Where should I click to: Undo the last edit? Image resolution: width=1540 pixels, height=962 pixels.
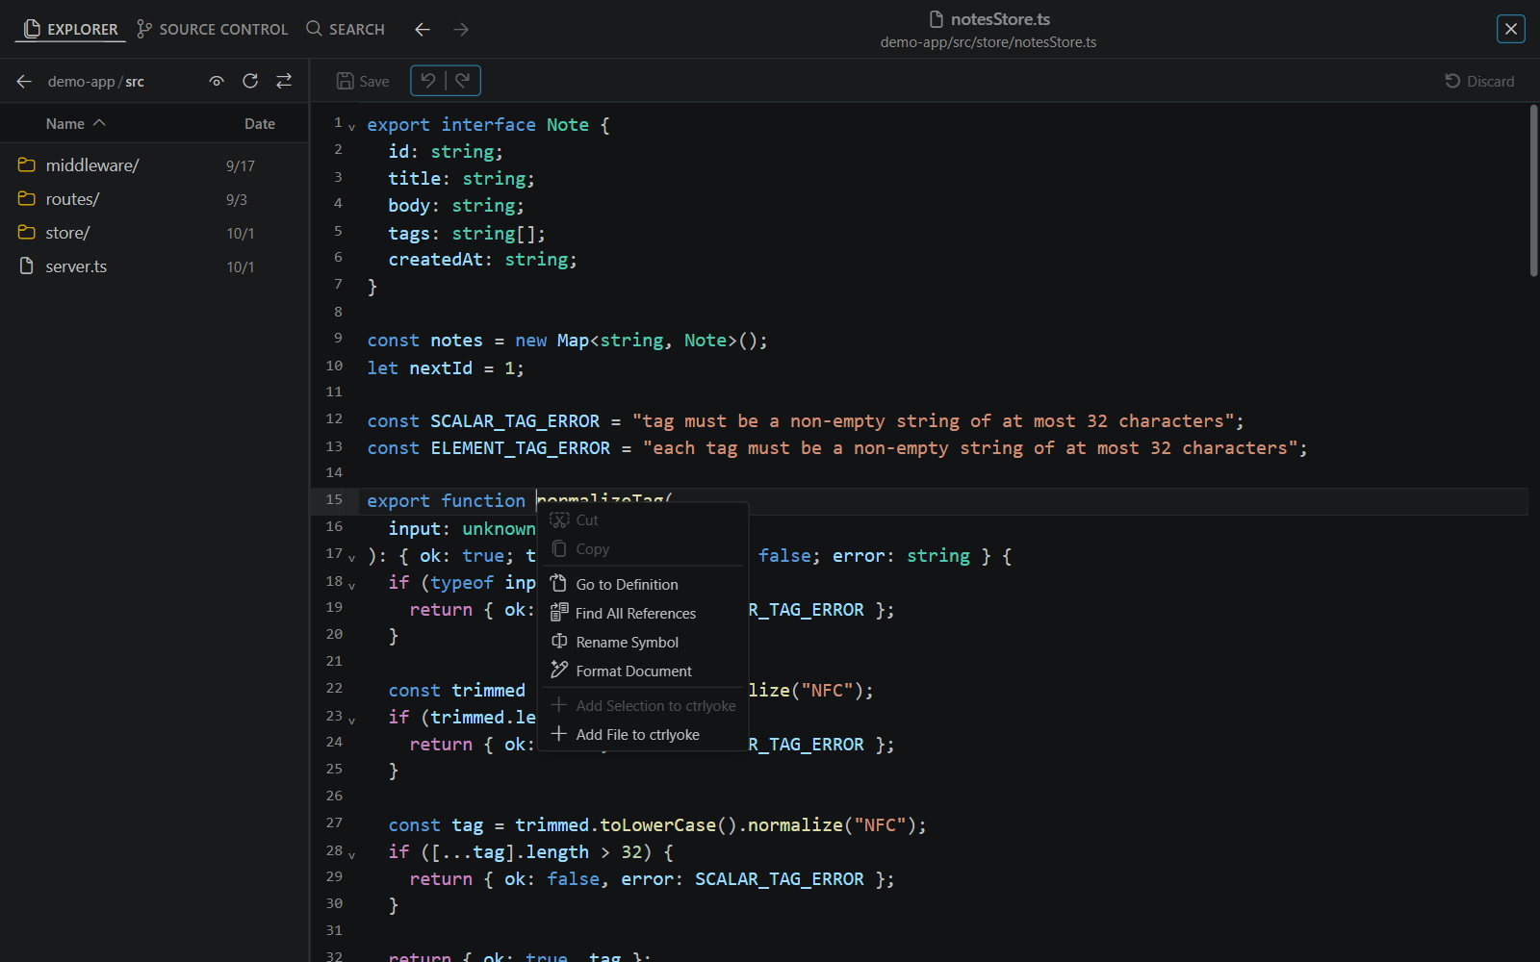point(428,81)
